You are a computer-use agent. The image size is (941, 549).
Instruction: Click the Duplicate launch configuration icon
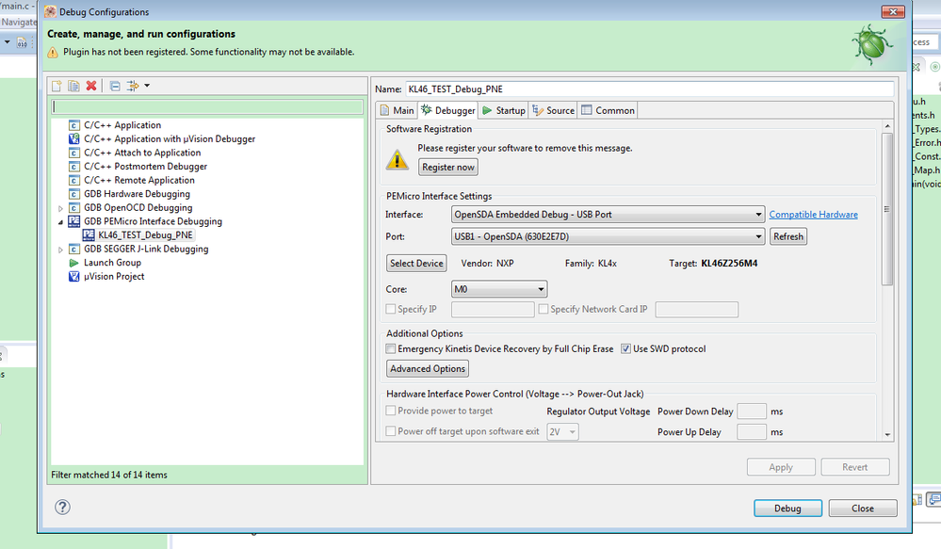73,86
